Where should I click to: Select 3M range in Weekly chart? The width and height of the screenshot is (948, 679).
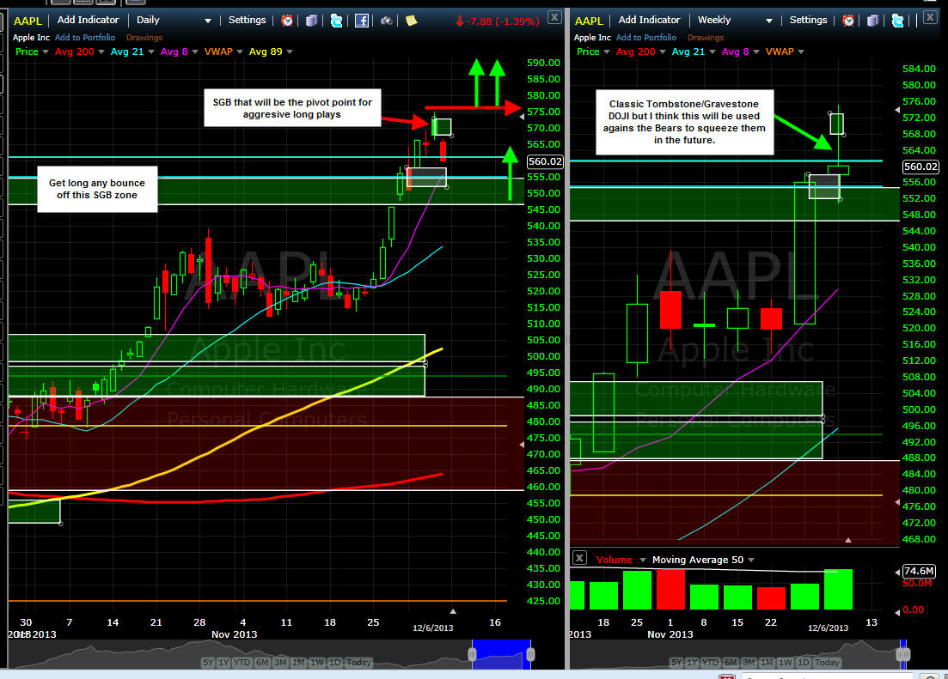coord(749,662)
